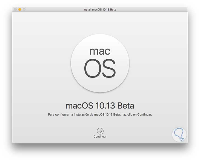Click the 'Para configurar la instalación' instruction text

click(x=100, y=114)
